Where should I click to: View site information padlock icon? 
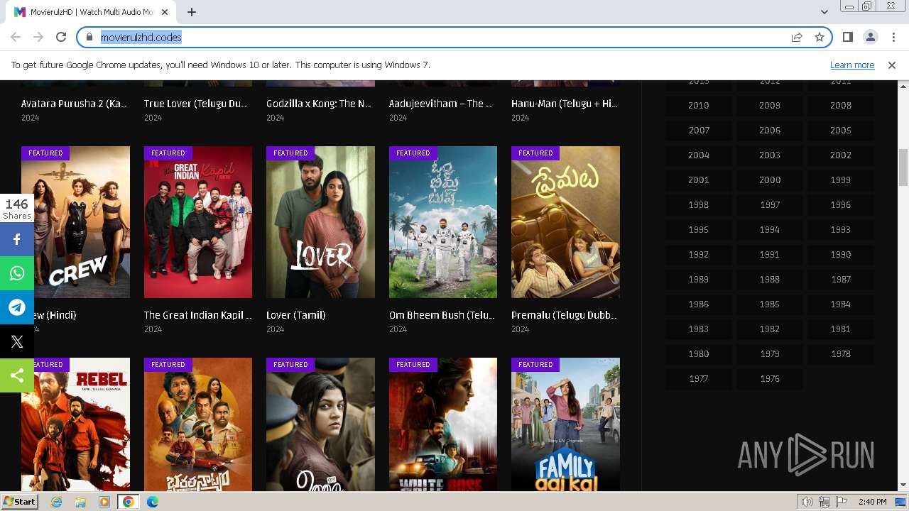[89, 37]
